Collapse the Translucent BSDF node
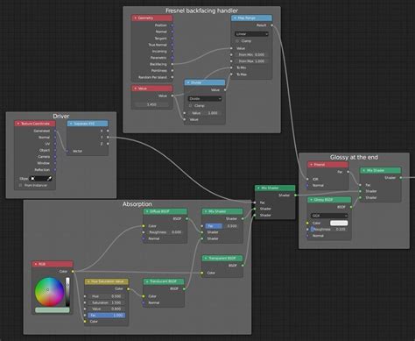The image size is (415, 341). tap(147, 281)
